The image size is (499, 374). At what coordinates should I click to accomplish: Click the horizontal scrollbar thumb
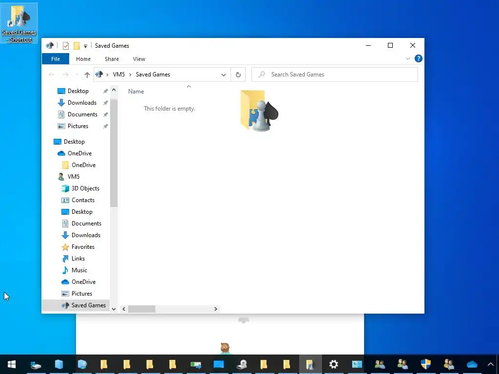pyautogui.click(x=142, y=309)
